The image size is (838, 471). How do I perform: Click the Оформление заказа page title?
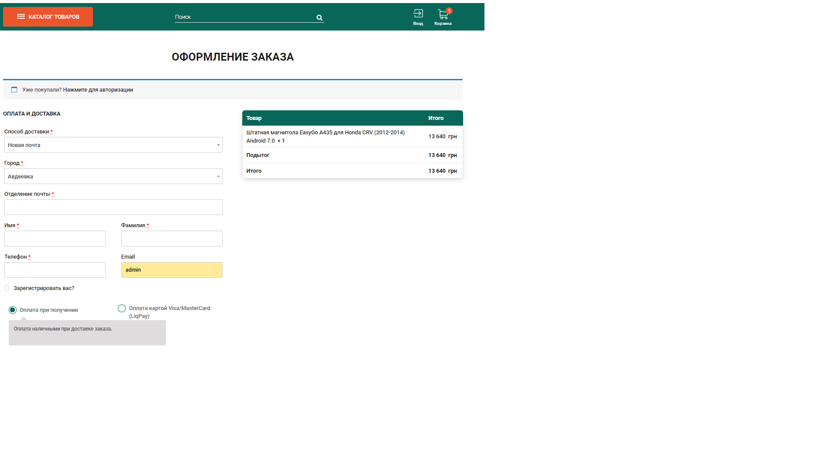233,57
